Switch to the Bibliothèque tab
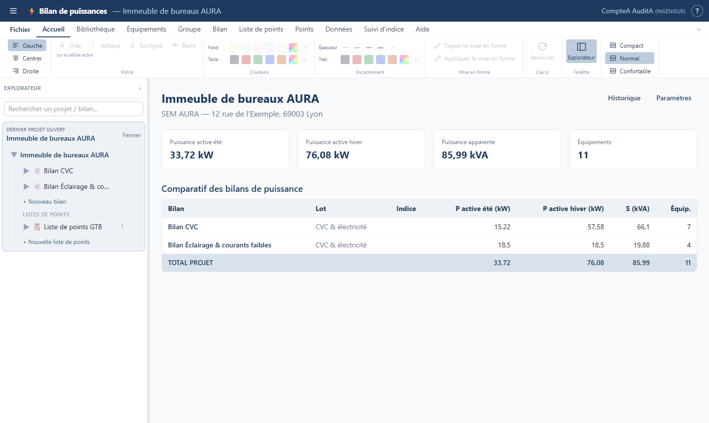This screenshot has width=709, height=423. tap(96, 29)
